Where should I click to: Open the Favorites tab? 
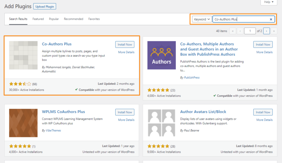click(x=94, y=19)
